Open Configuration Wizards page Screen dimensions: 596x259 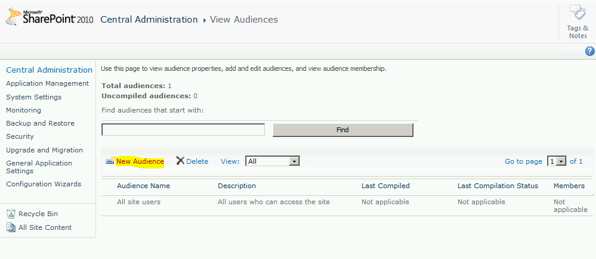[44, 184]
